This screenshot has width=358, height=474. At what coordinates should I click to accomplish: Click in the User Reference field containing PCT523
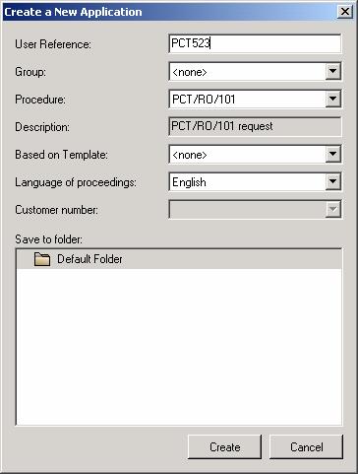pyautogui.click(x=255, y=43)
